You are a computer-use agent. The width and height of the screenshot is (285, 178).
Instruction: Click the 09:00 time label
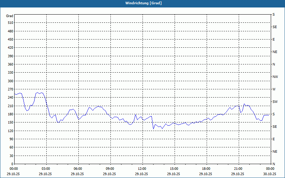click(110, 169)
